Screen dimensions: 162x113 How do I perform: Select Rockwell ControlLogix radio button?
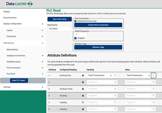click(75, 21)
